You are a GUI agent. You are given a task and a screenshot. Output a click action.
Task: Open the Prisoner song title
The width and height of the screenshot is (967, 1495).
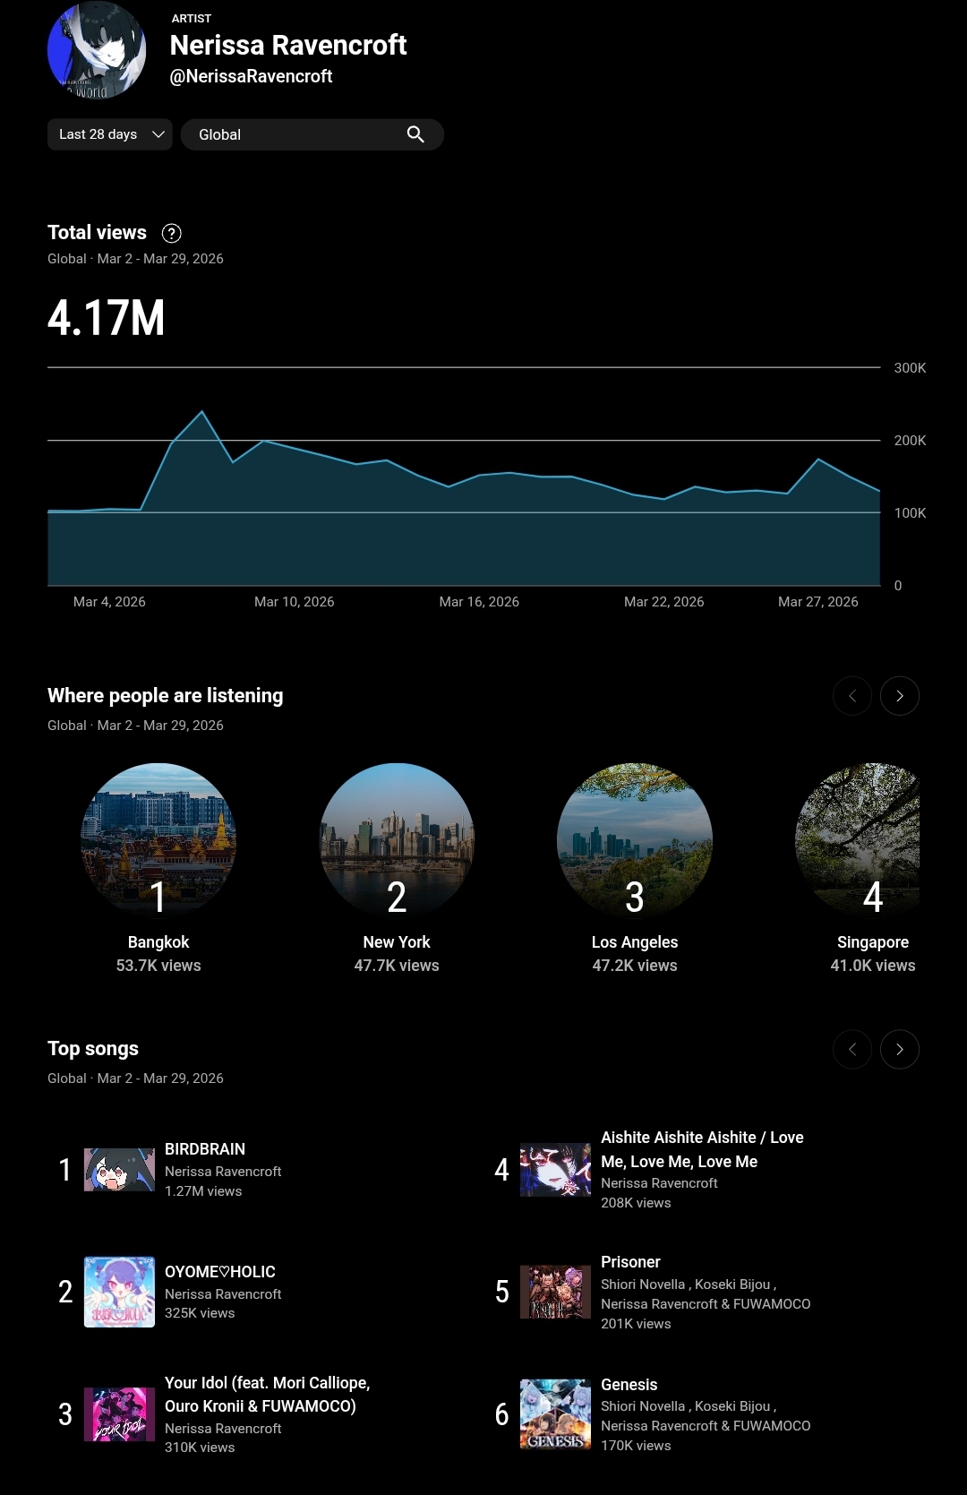pyautogui.click(x=630, y=1262)
